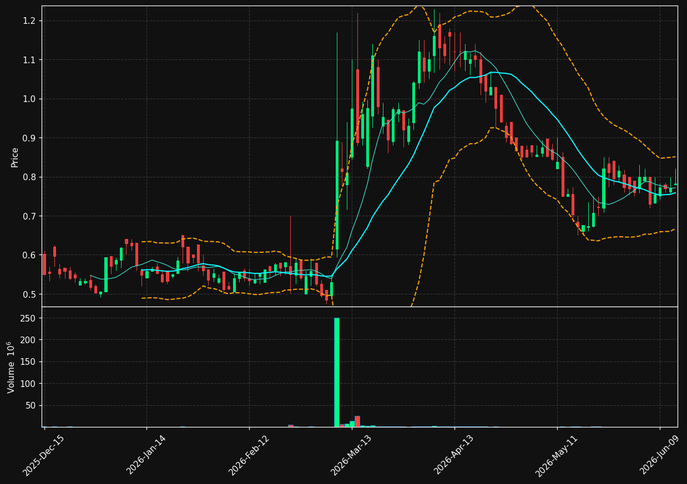Viewport: 687px width, 484px height.
Task: Click the 0.5 price tick label
Action: pos(31,294)
